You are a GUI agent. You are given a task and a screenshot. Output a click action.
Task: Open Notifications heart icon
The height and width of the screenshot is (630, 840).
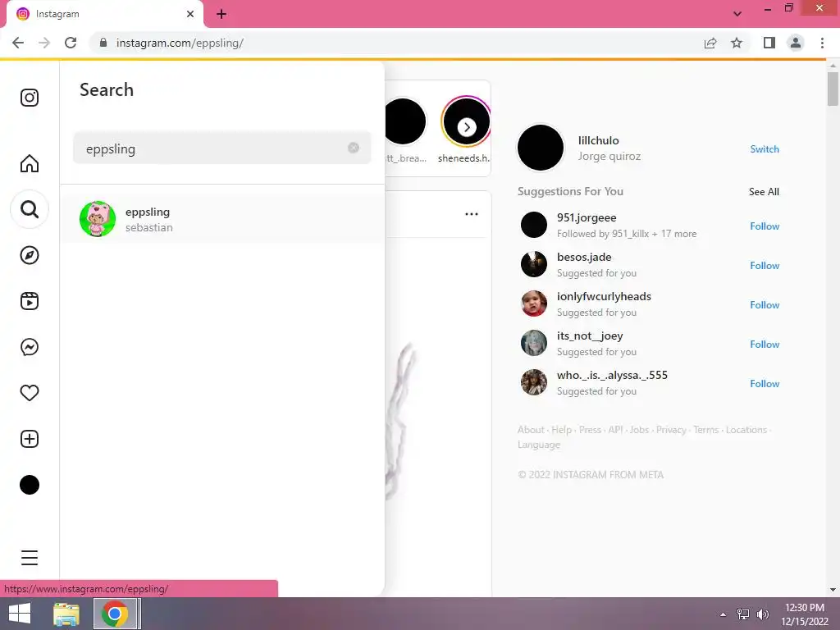pos(30,393)
